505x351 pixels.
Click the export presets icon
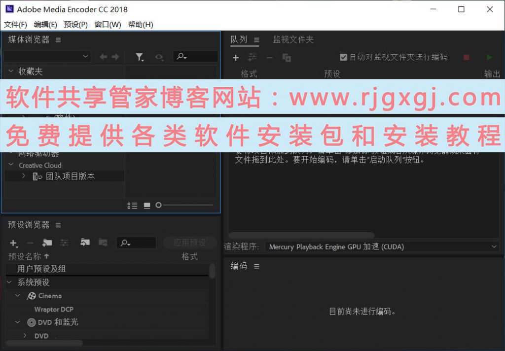pos(103,243)
